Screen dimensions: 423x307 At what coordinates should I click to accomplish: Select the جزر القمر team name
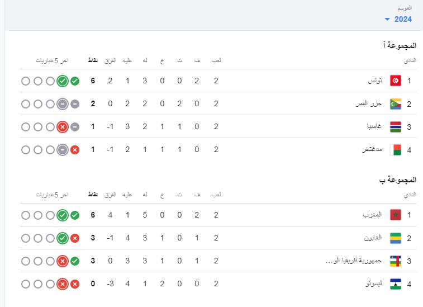click(x=369, y=104)
